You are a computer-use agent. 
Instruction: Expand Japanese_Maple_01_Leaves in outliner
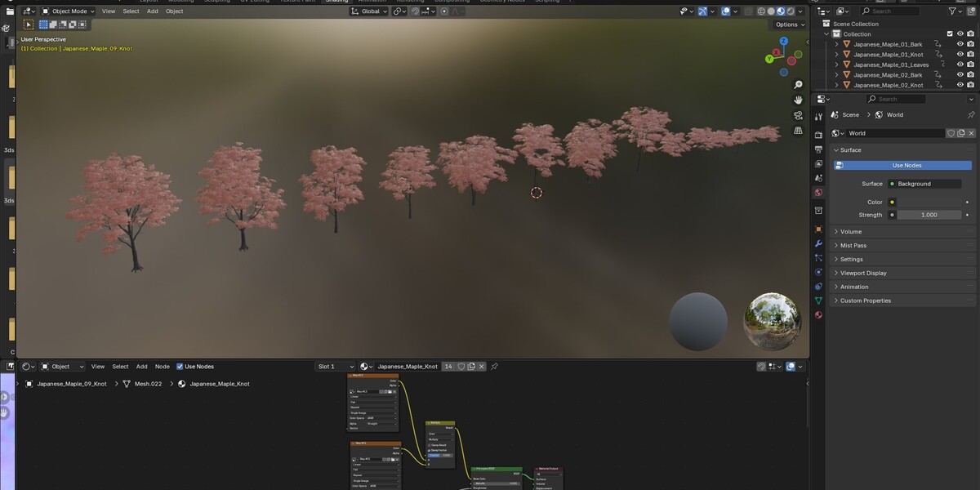click(x=836, y=65)
